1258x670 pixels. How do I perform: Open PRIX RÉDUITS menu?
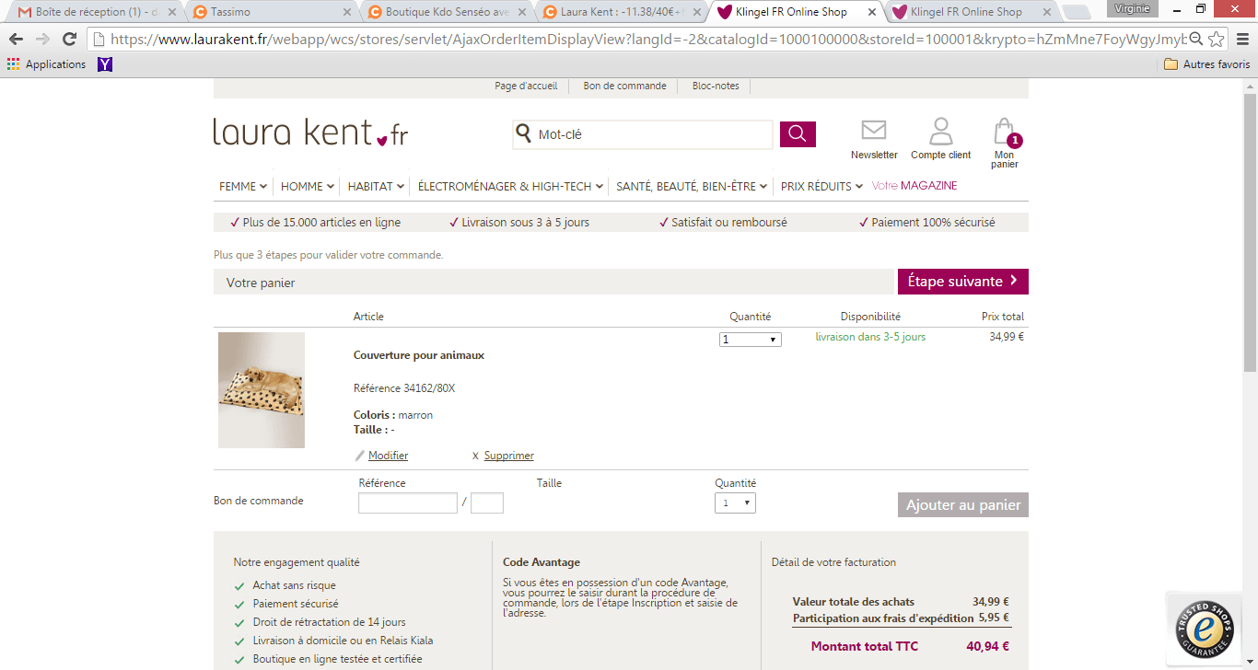821,186
